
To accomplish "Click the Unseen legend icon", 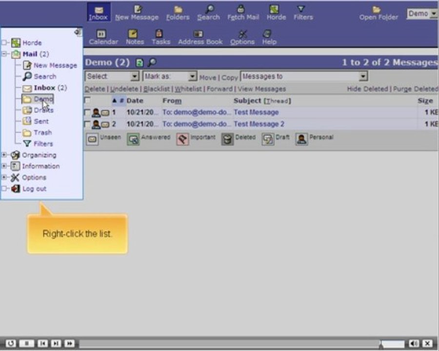I will pyautogui.click(x=92, y=139).
